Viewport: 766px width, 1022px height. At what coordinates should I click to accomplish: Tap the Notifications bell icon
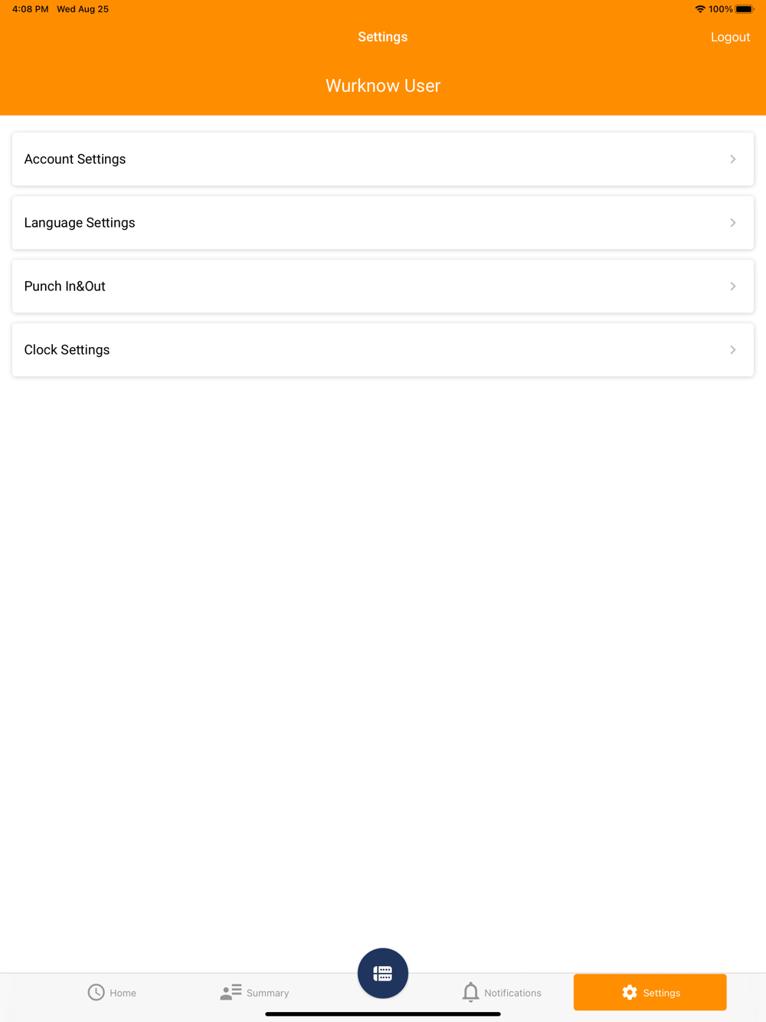(470, 992)
